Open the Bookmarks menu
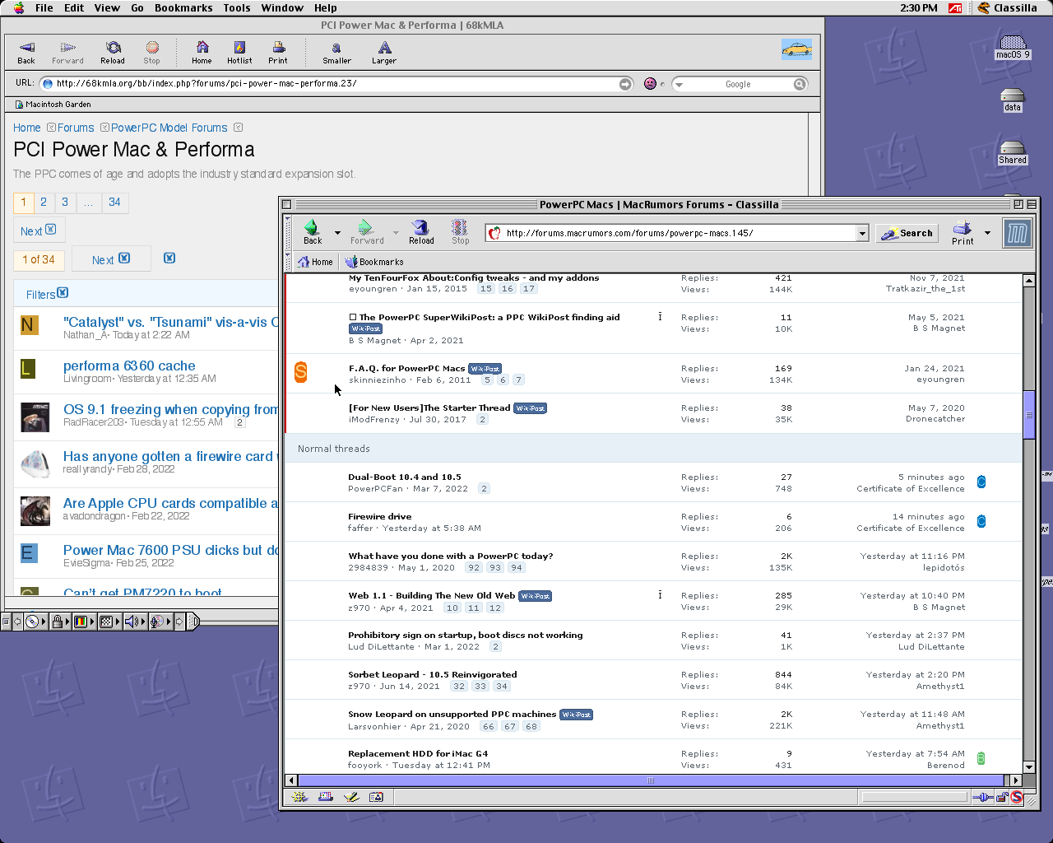 [183, 7]
